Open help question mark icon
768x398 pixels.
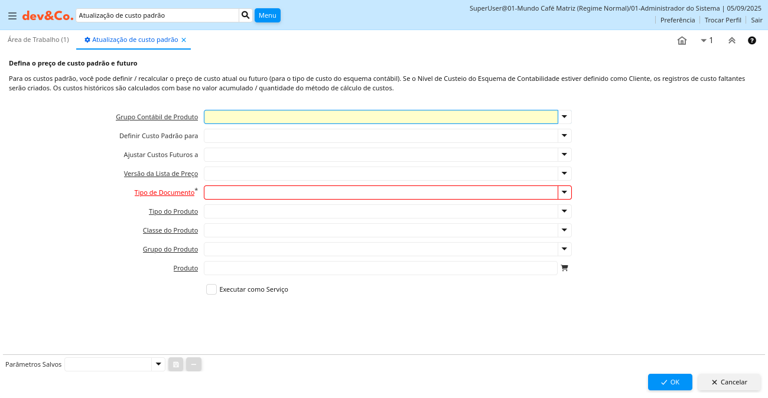click(751, 40)
